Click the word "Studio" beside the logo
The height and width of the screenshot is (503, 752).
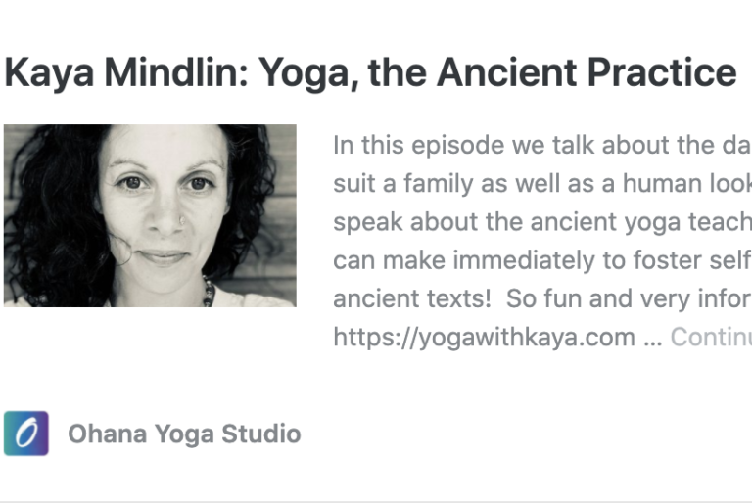click(261, 434)
